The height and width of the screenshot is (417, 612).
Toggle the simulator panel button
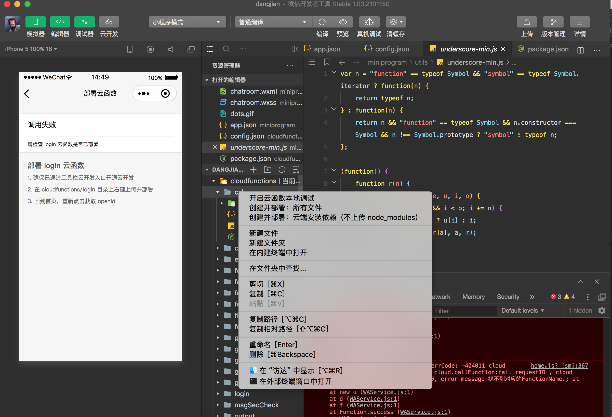[36, 22]
